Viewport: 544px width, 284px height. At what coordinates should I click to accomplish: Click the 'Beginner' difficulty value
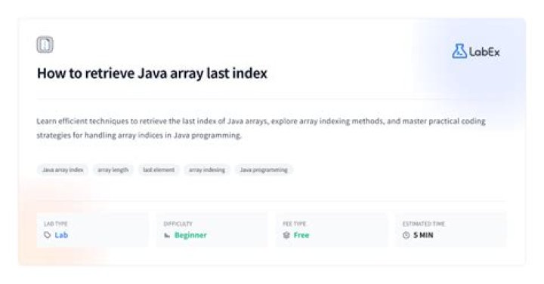190,235
